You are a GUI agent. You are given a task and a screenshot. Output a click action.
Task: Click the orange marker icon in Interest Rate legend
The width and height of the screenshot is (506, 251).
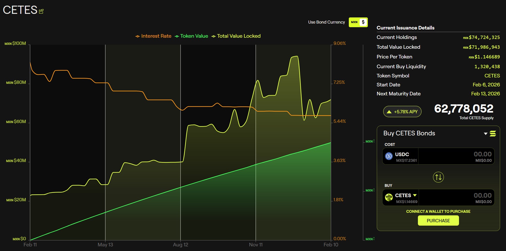(x=137, y=36)
